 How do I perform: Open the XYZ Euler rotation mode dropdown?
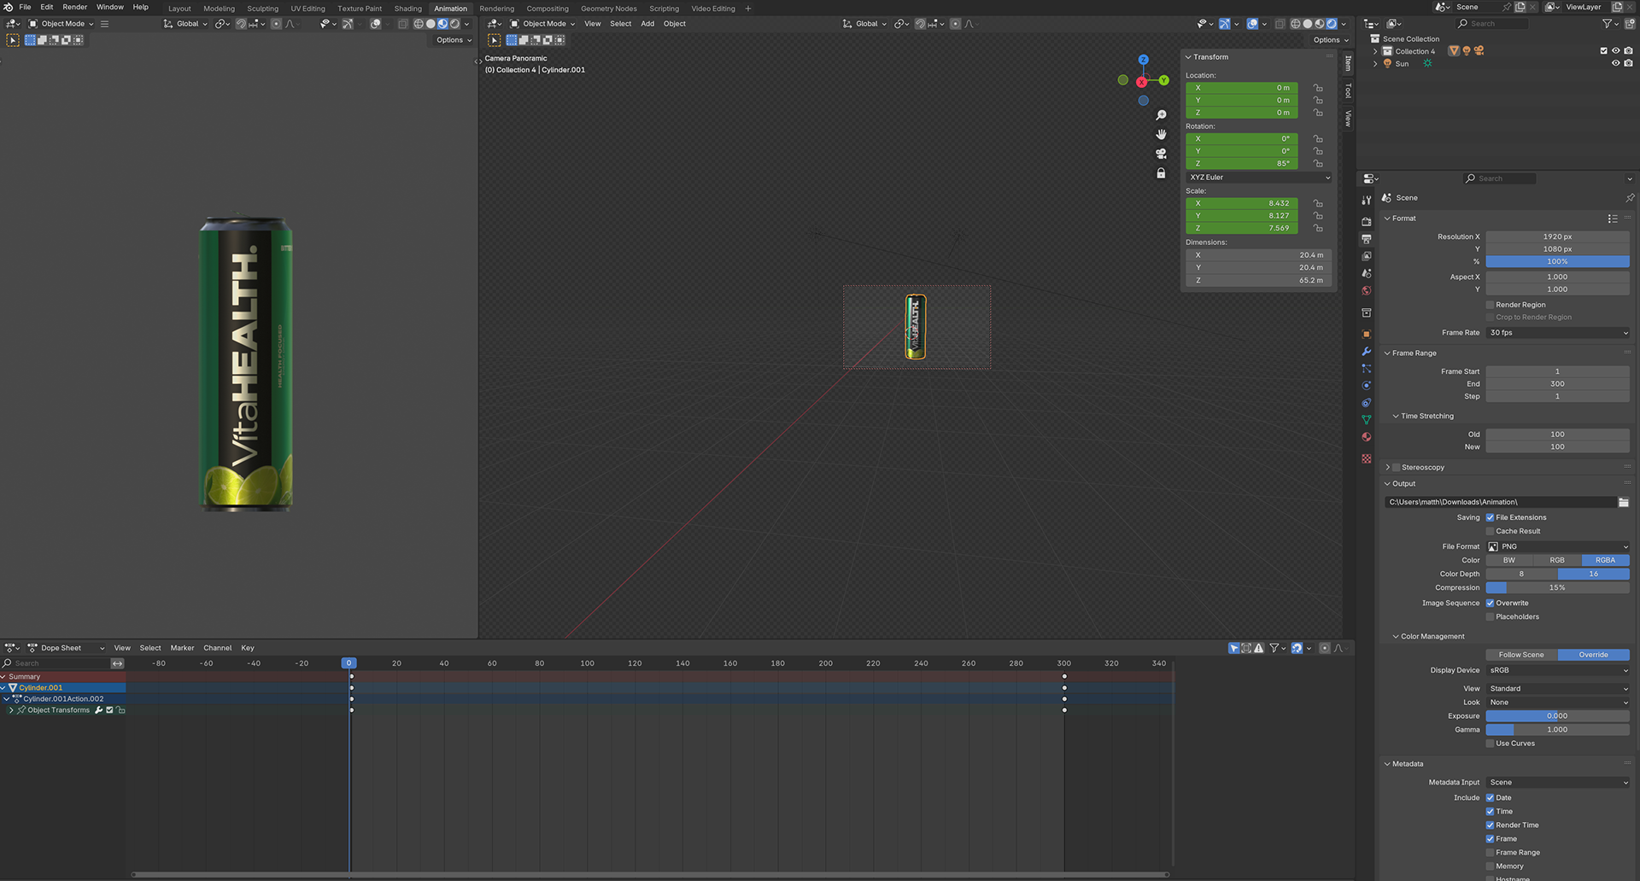[x=1259, y=178]
